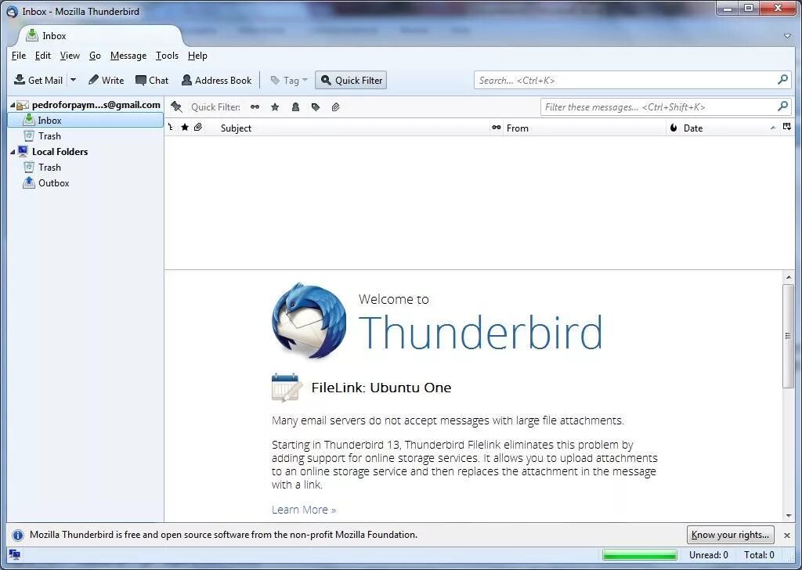Screen dimensions: 802x570
Task: Open the Tag dropdown
Action: [289, 81]
